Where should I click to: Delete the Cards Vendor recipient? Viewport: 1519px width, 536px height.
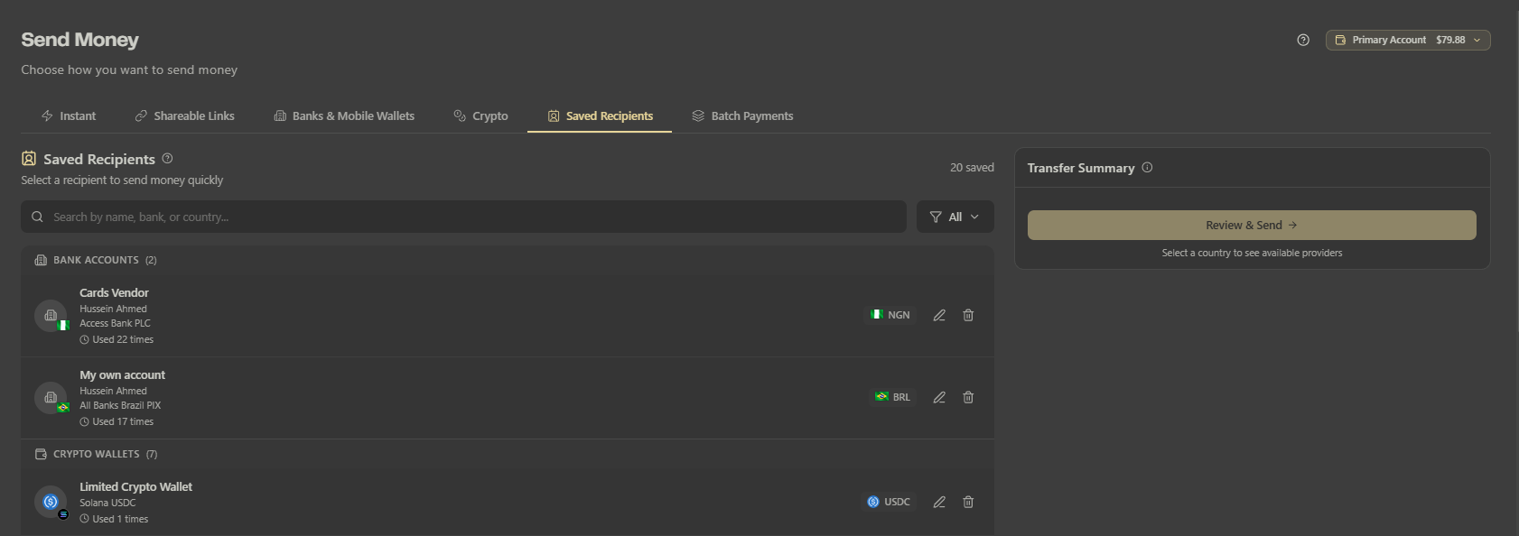pos(968,315)
